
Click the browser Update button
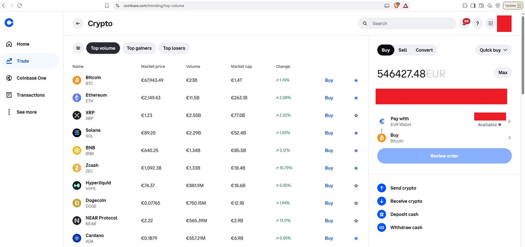513,5
